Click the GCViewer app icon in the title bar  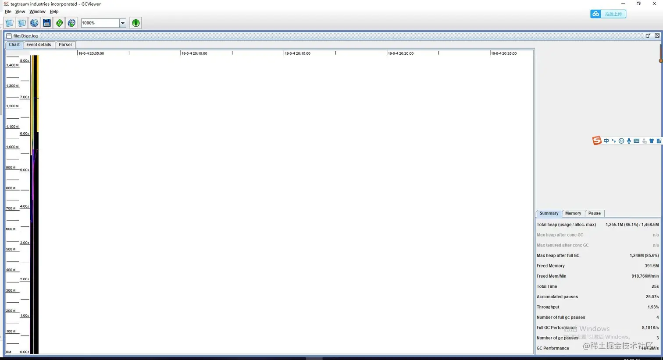[x=6, y=4]
